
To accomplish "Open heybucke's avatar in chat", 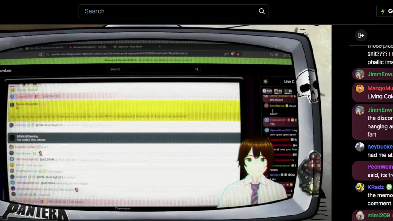I will tap(360, 147).
